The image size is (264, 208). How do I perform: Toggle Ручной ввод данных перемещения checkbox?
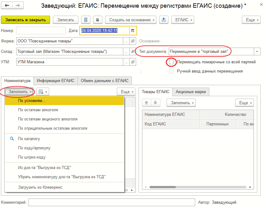171,71
